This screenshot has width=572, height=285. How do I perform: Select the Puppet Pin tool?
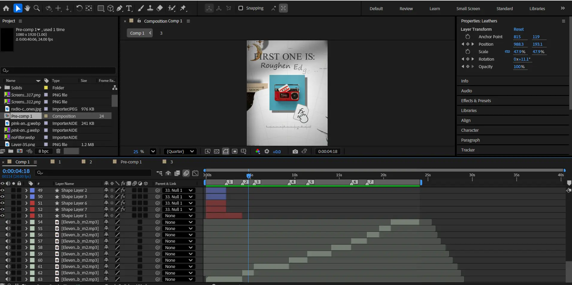[x=183, y=8]
